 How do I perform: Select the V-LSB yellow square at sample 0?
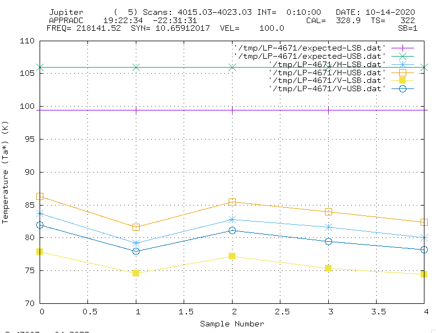(40, 252)
